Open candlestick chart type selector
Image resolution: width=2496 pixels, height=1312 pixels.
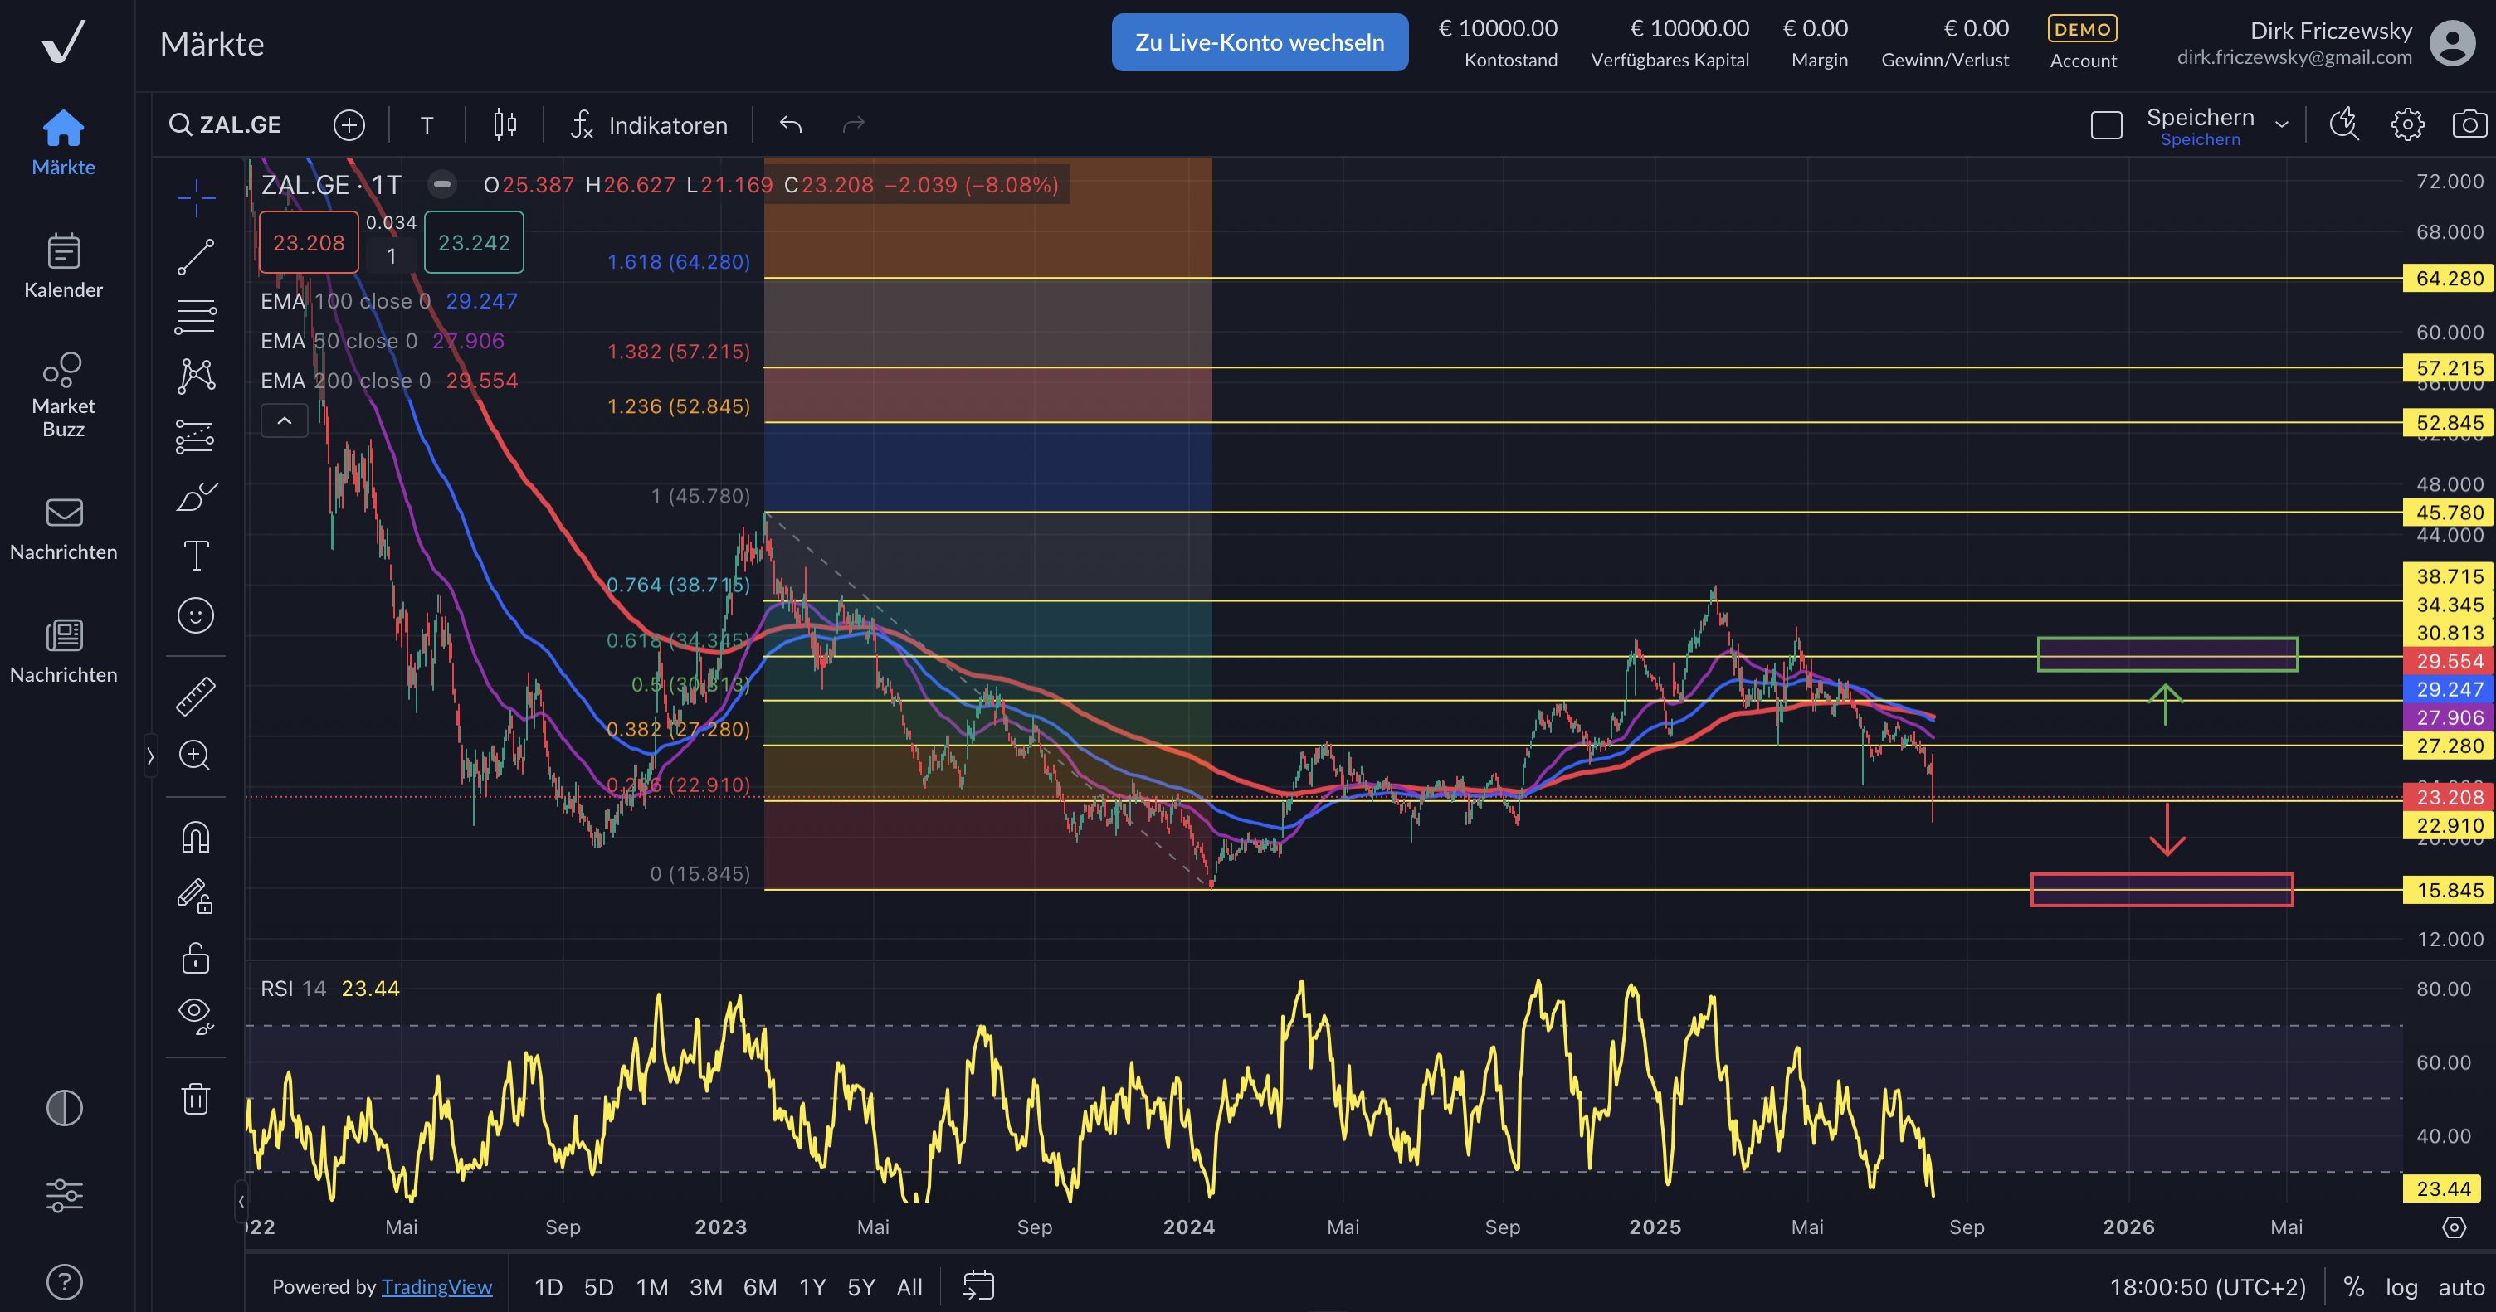505,125
